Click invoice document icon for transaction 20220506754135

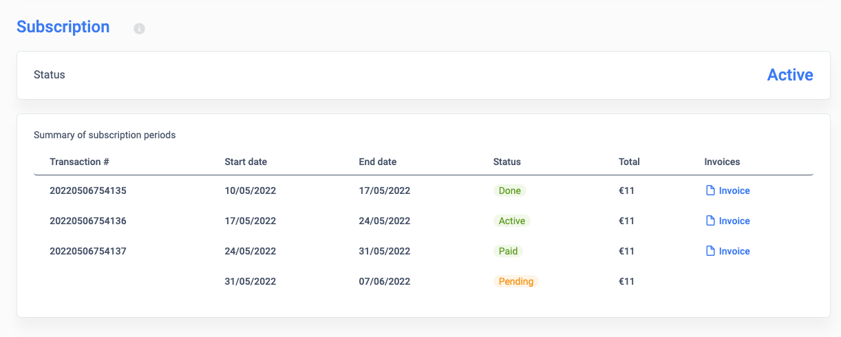[711, 191]
